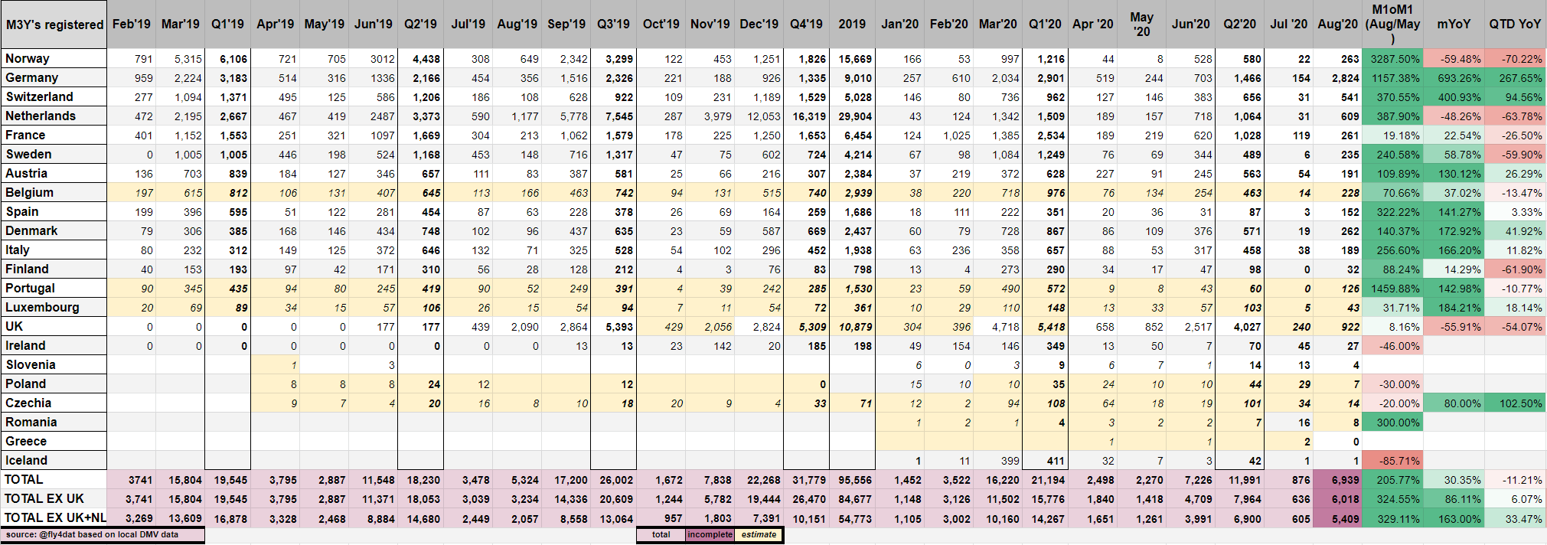Select the Austria row label
Screen dimensions: 1547x545
point(54,173)
